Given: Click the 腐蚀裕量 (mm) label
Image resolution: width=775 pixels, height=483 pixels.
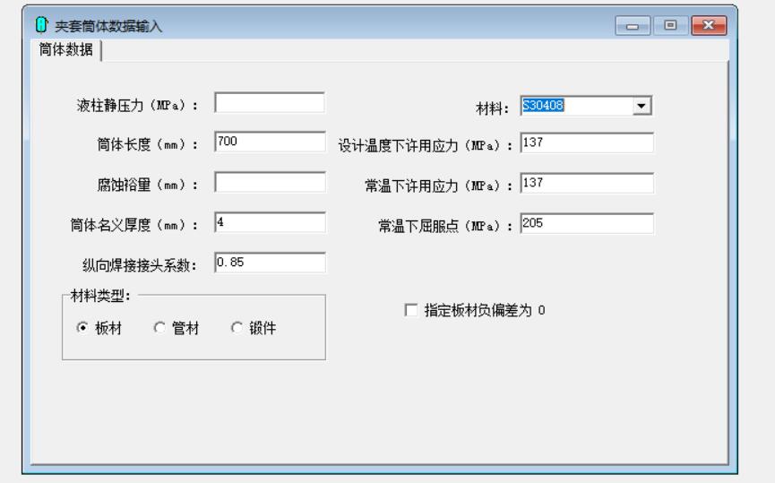Looking at the screenshot, I should [147, 185].
